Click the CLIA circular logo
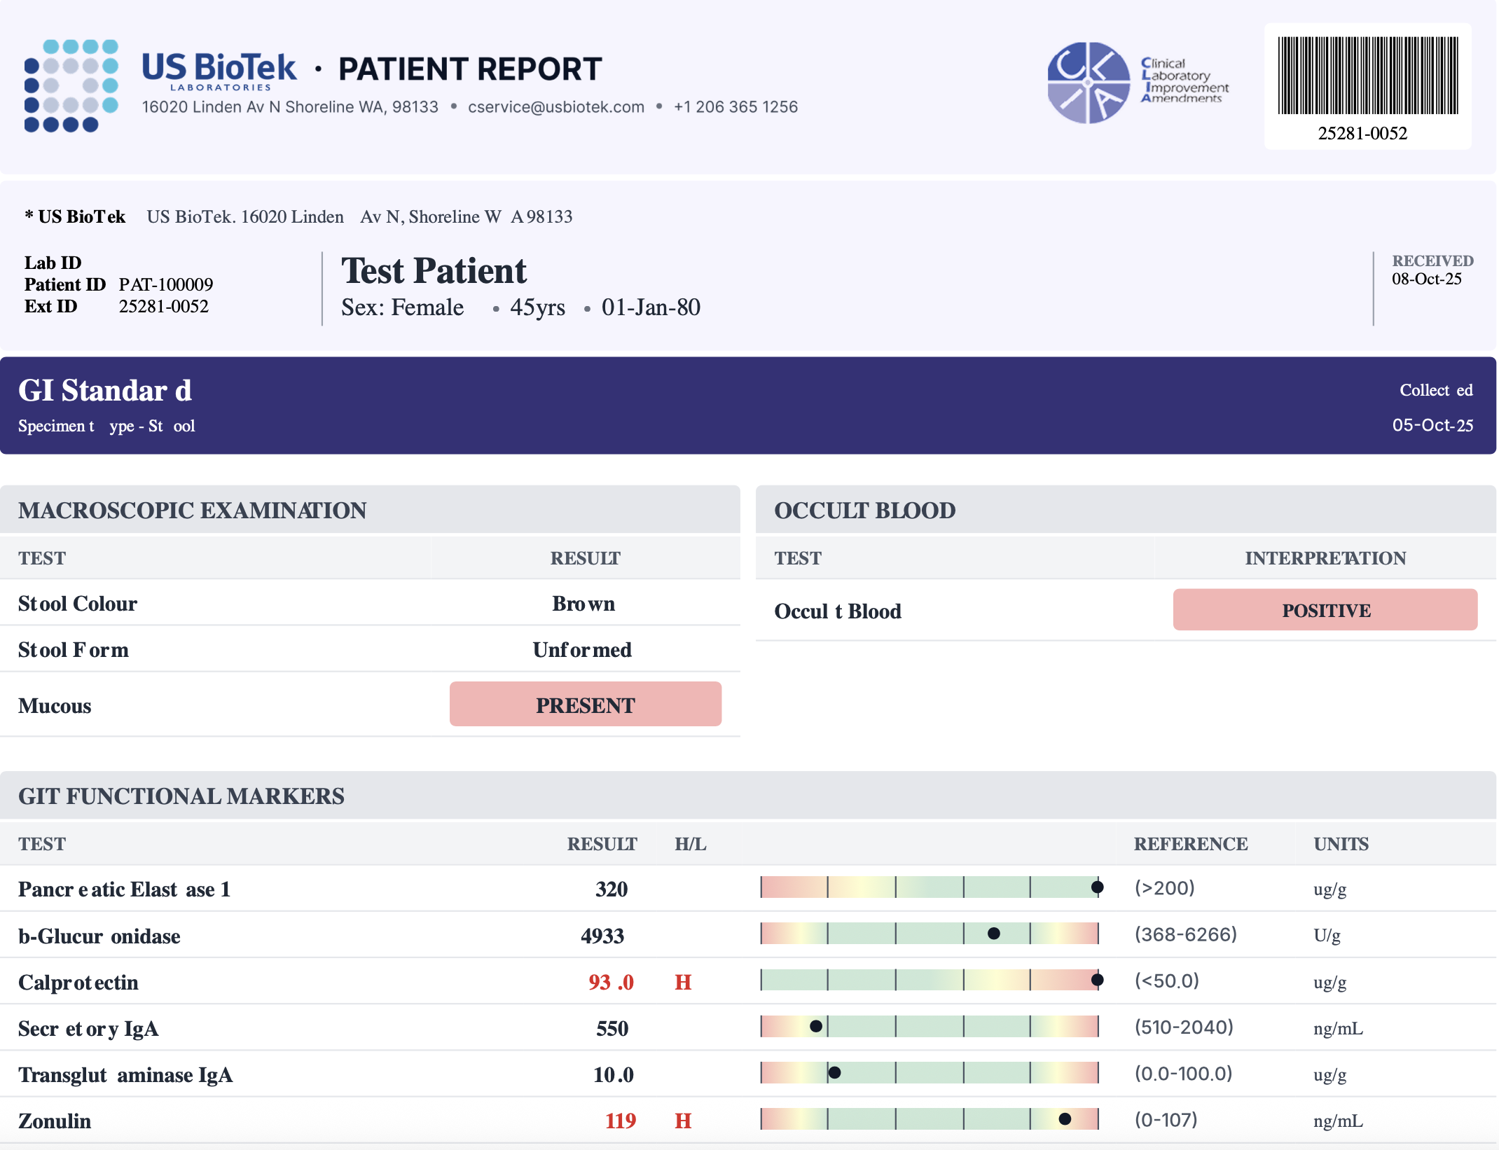 (x=1088, y=83)
